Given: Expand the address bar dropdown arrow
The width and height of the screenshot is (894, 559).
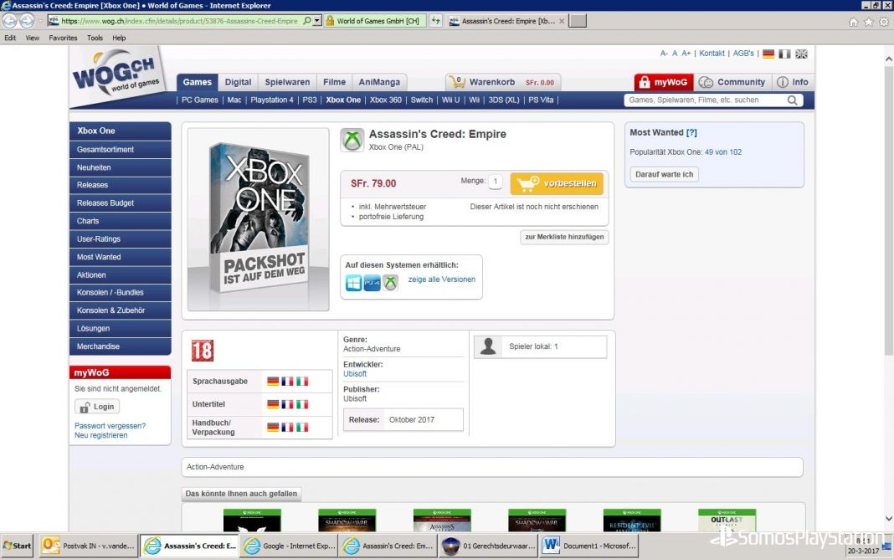Looking at the screenshot, I should pos(317,21).
